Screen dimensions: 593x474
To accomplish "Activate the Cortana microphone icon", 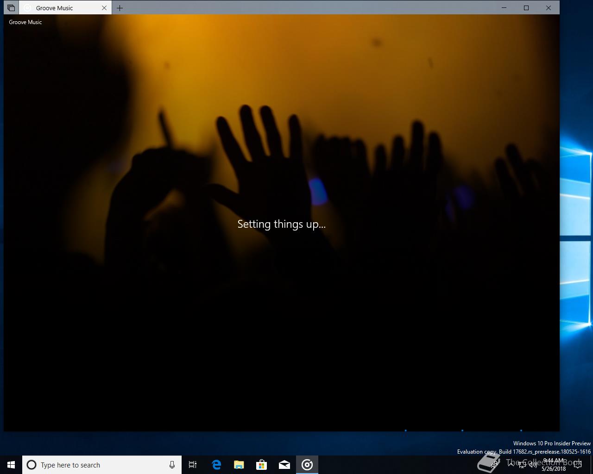I will click(172, 465).
